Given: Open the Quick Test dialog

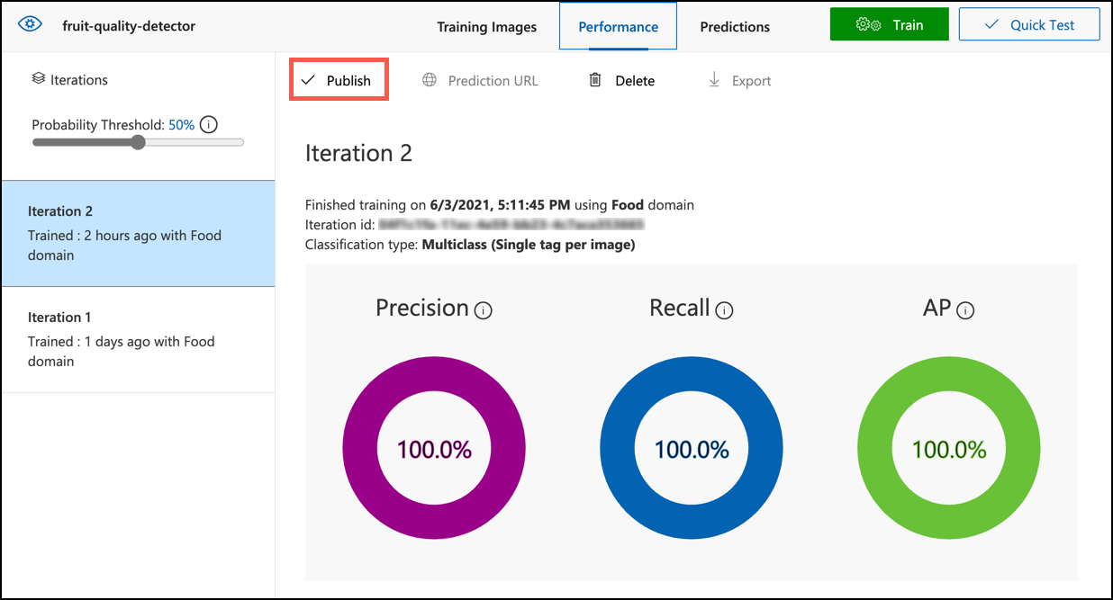Looking at the screenshot, I should (x=1028, y=25).
